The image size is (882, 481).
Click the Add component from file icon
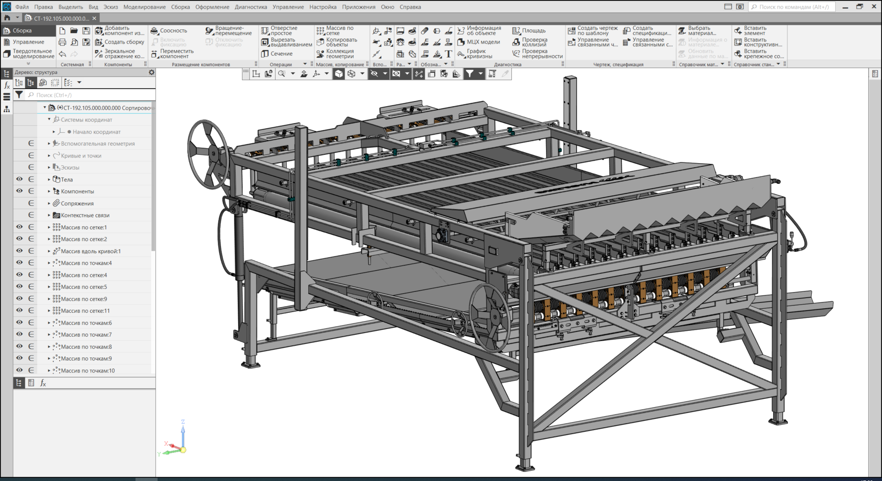click(99, 31)
